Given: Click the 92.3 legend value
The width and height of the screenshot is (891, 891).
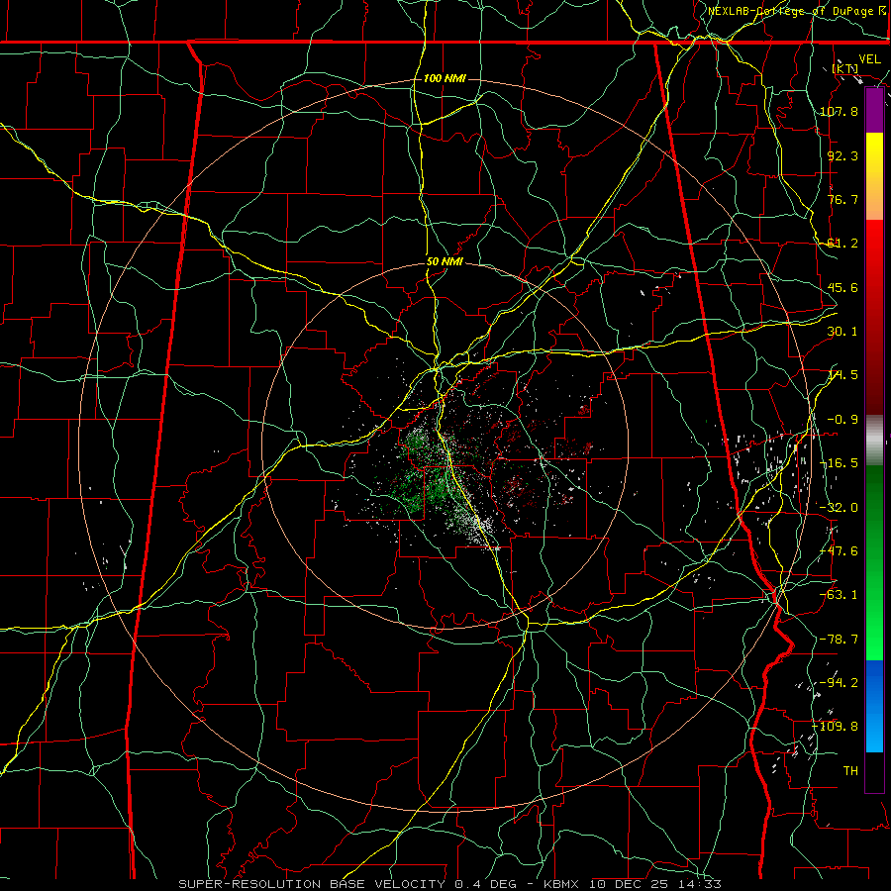Looking at the screenshot, I should (842, 155).
